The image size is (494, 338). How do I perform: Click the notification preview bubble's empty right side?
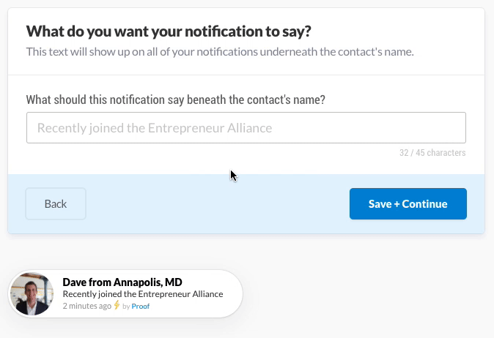[232, 294]
